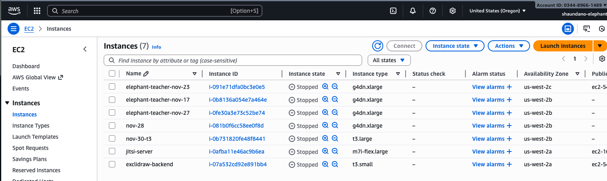This screenshot has width=607, height=181.
Task: Check the elephant-teacher-nov-17 row checkbox
Action: click(x=112, y=100)
